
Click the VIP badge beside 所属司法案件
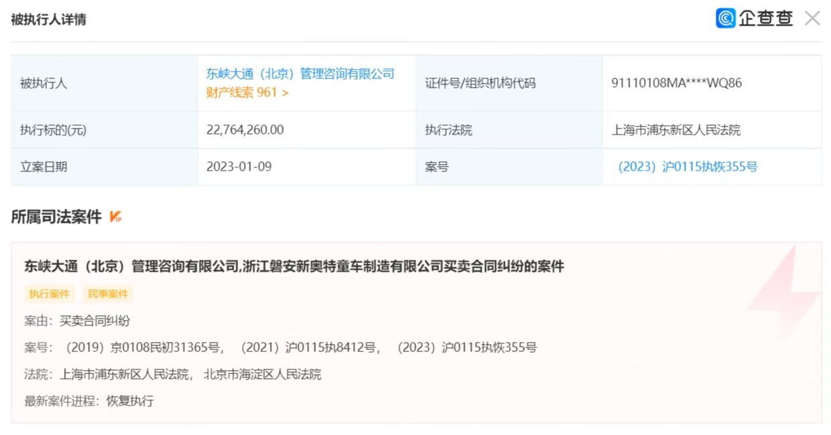(x=115, y=217)
